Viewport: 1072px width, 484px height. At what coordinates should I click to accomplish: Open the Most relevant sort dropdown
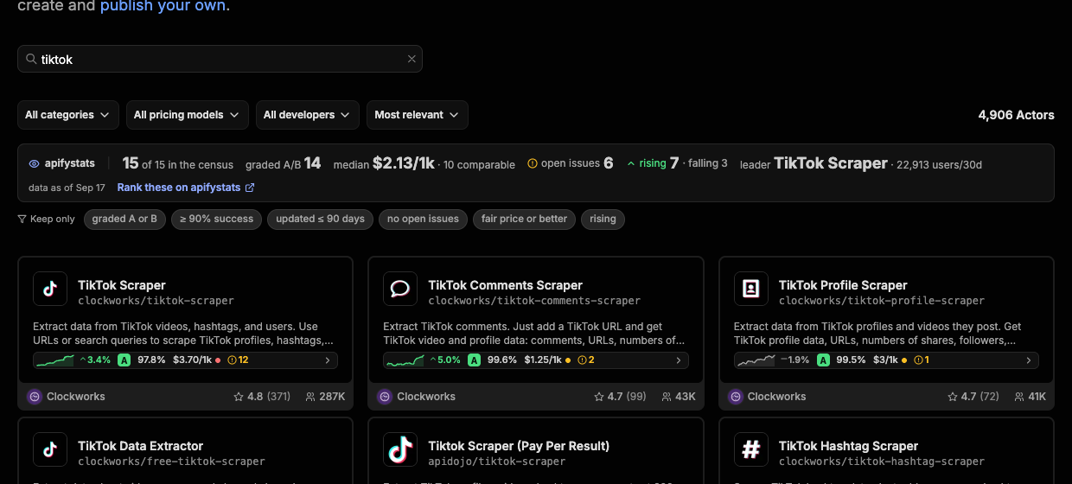coord(418,115)
